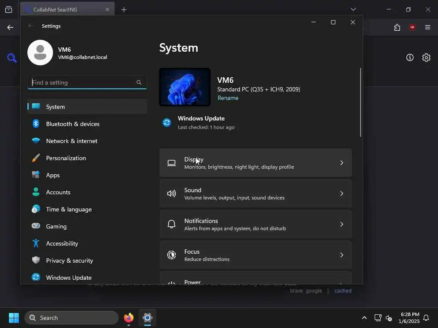Open the System category in Settings sidebar
The width and height of the screenshot is (438, 328).
pyautogui.click(x=87, y=106)
